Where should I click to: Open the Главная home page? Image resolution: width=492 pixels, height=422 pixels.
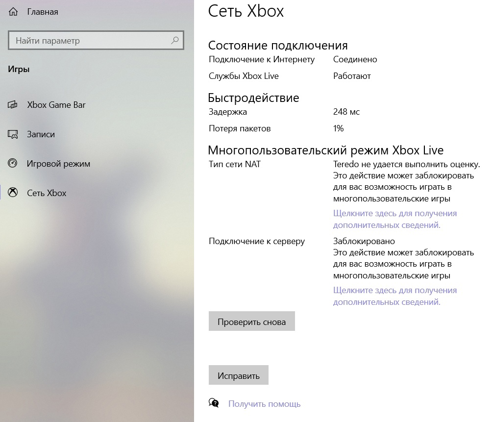click(x=43, y=12)
